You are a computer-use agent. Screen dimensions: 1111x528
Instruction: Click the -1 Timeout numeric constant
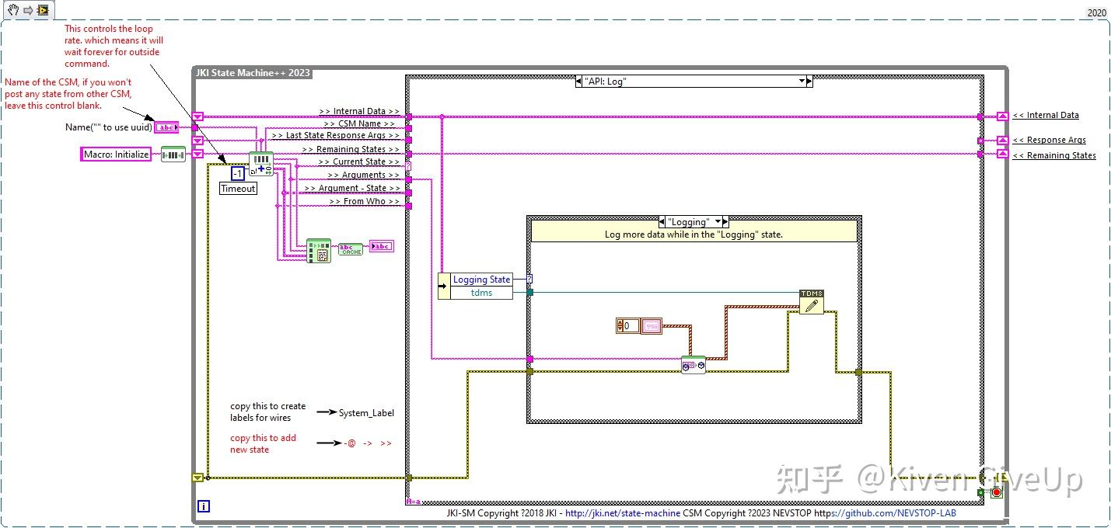238,173
